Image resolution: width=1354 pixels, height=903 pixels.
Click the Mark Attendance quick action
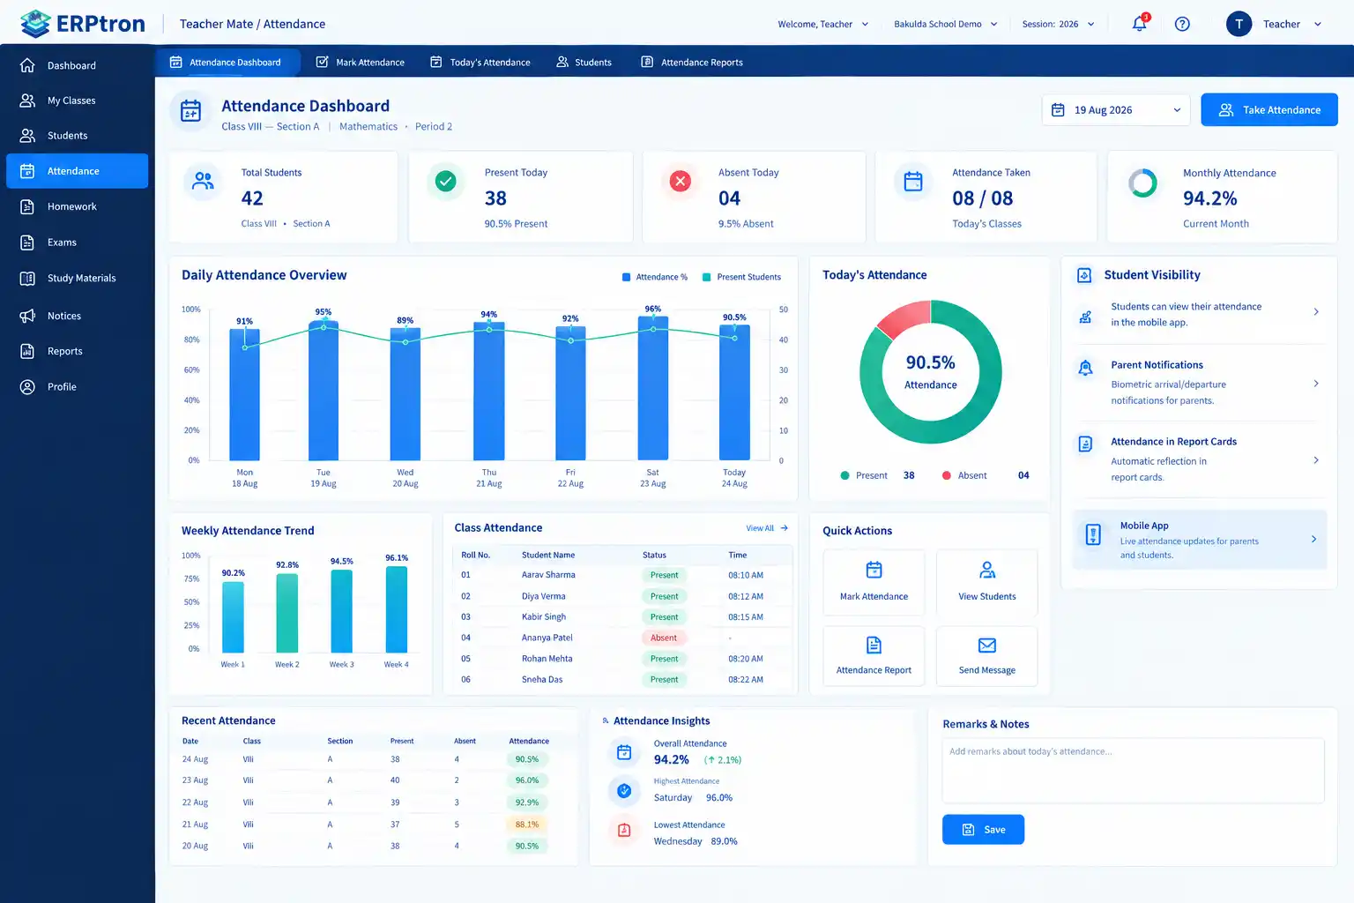coord(874,582)
